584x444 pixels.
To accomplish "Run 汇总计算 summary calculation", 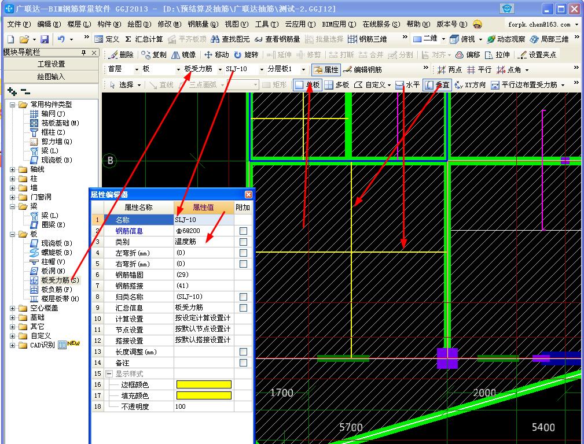I will [x=144, y=39].
